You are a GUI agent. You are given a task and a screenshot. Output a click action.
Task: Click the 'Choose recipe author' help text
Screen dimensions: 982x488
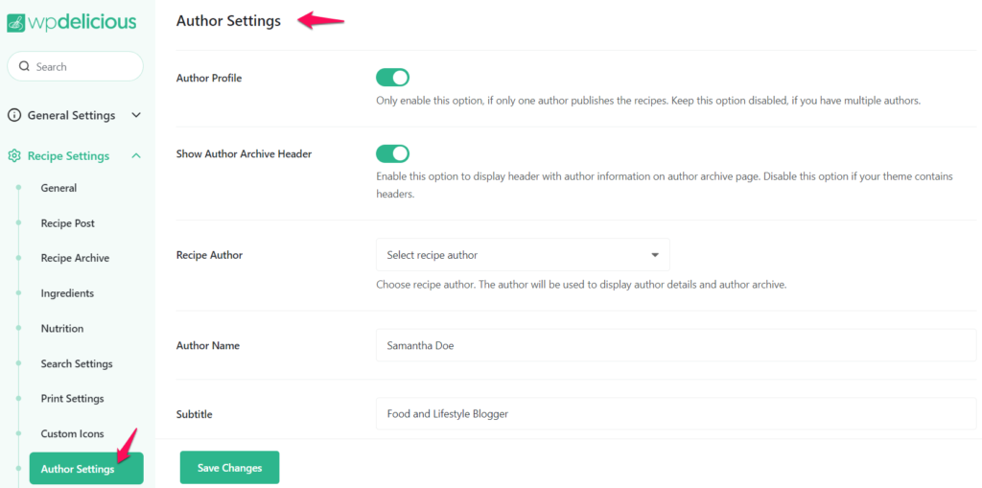pos(581,285)
